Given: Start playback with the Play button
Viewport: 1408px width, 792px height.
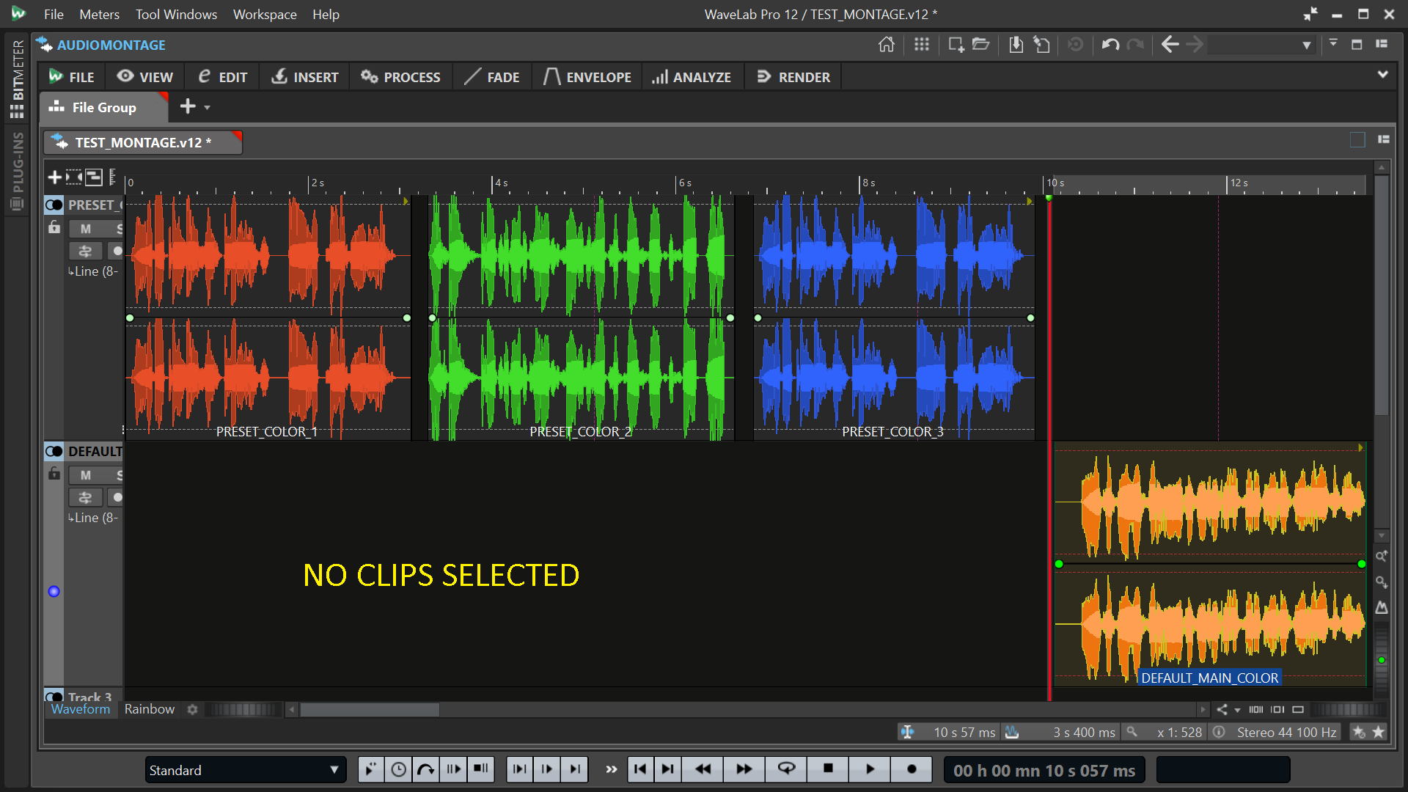Looking at the screenshot, I should point(870,769).
